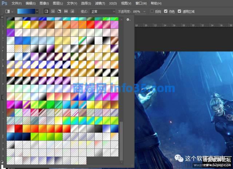The image size is (233, 169).
Task: Open the 帮助(H) menu
Action: (x=156, y=3)
